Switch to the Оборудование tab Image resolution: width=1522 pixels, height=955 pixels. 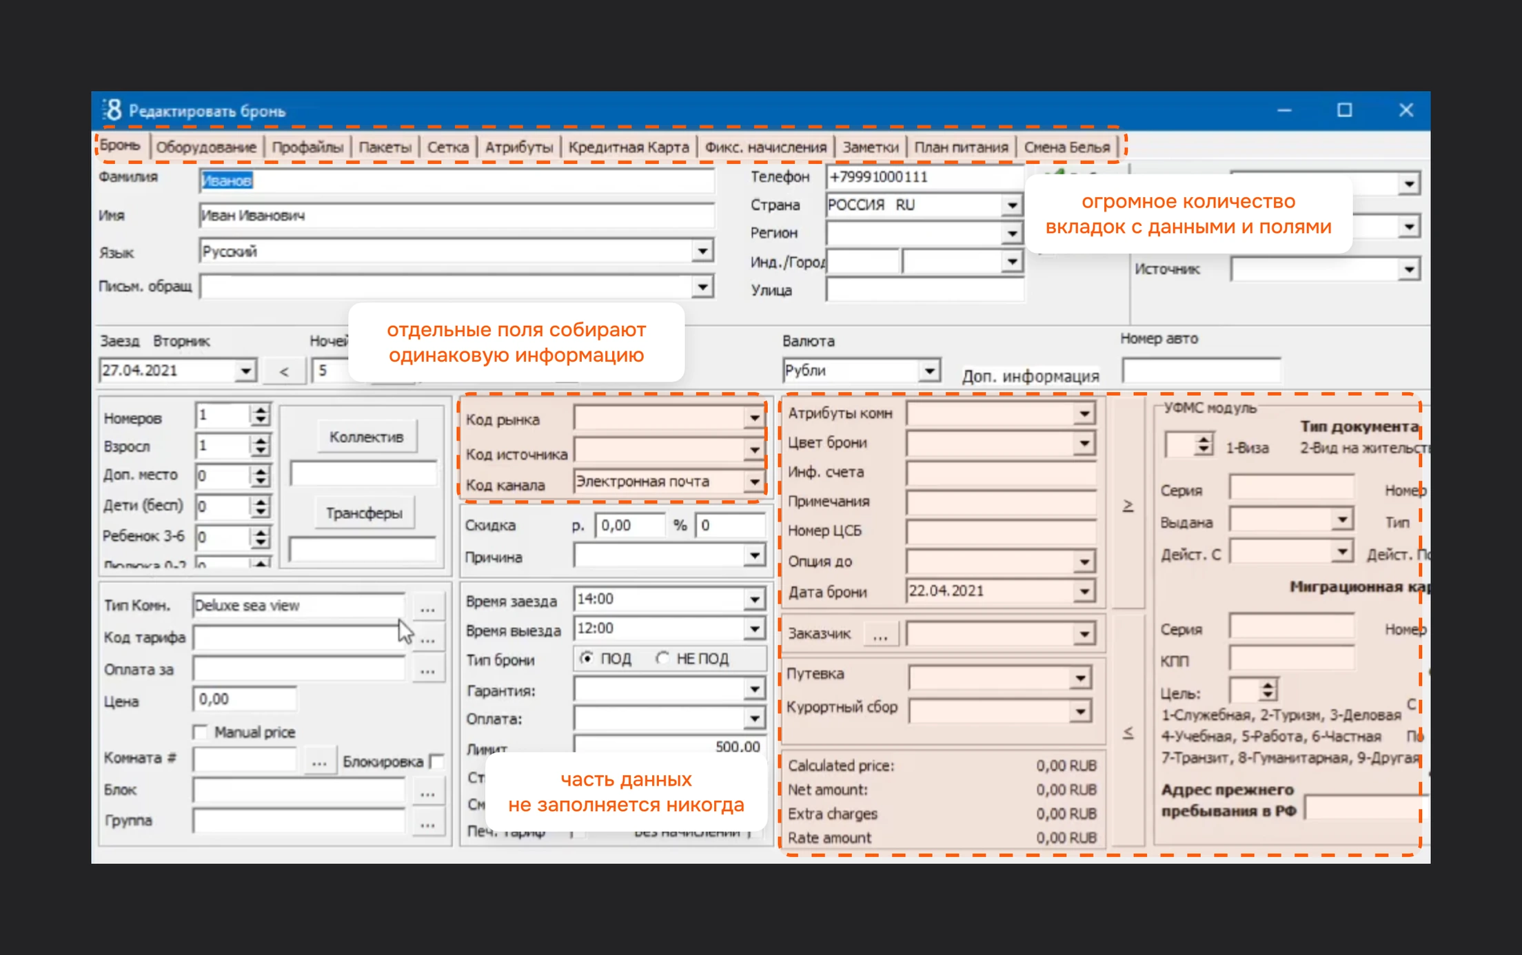coord(206,147)
